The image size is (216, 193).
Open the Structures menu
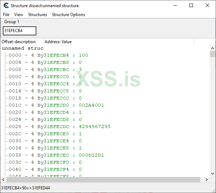[37, 15]
